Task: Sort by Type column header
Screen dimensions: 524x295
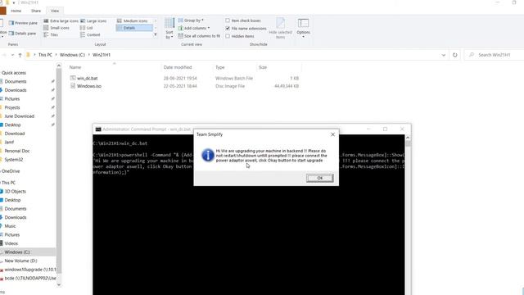Action: [220, 67]
